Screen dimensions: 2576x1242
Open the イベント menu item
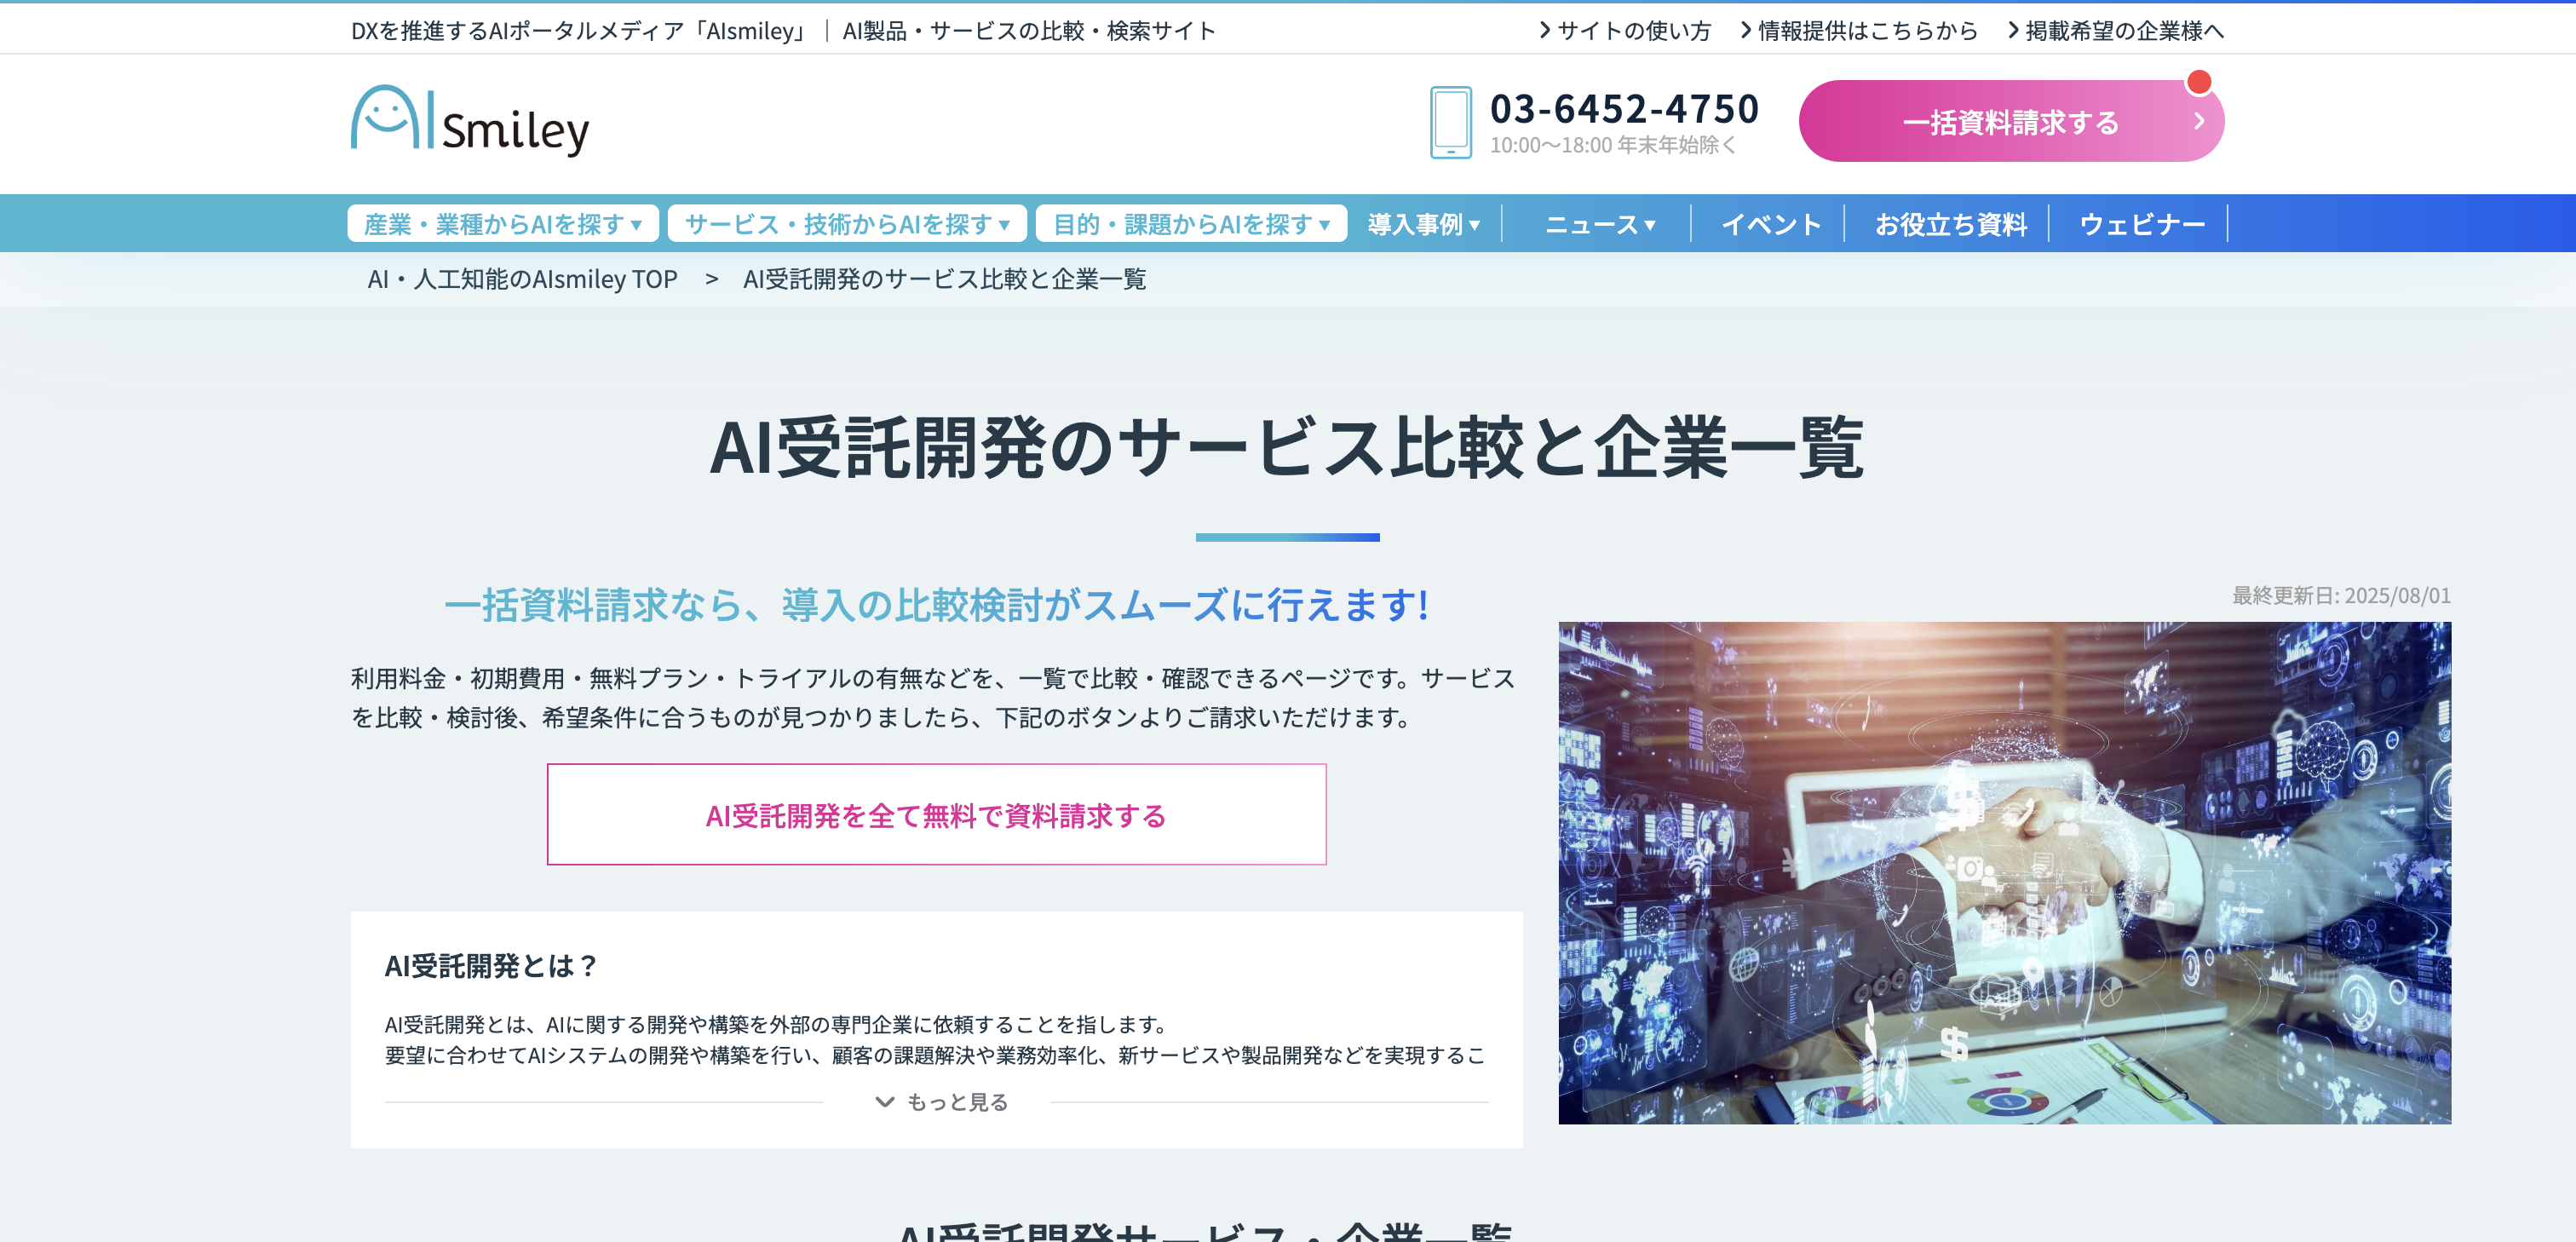coord(1770,224)
